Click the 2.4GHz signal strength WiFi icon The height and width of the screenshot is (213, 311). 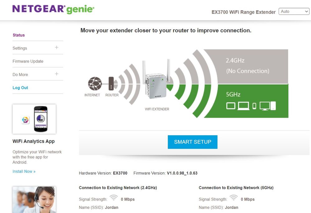click(114, 198)
